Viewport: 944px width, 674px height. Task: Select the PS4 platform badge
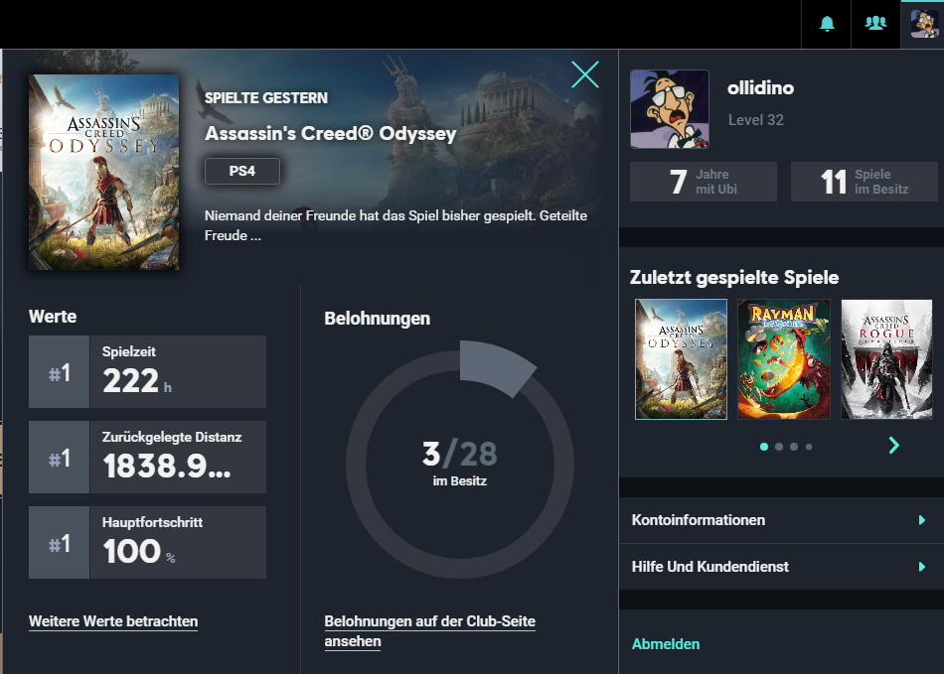242,171
